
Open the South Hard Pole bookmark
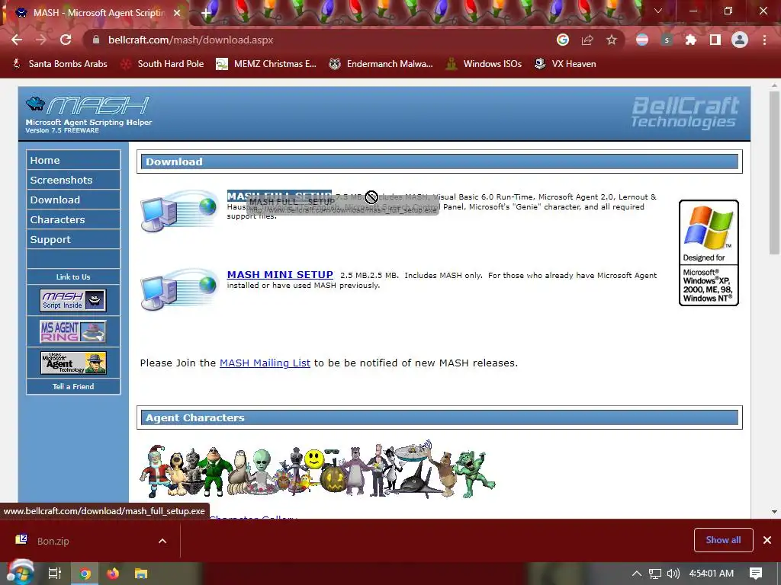coord(163,64)
